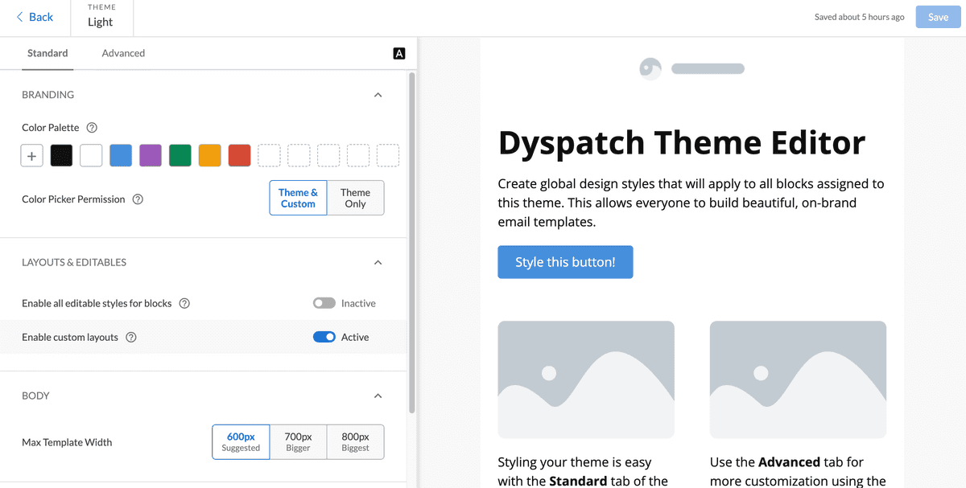Open Color Palette help tooltip icon
The image size is (966, 488).
(x=92, y=127)
